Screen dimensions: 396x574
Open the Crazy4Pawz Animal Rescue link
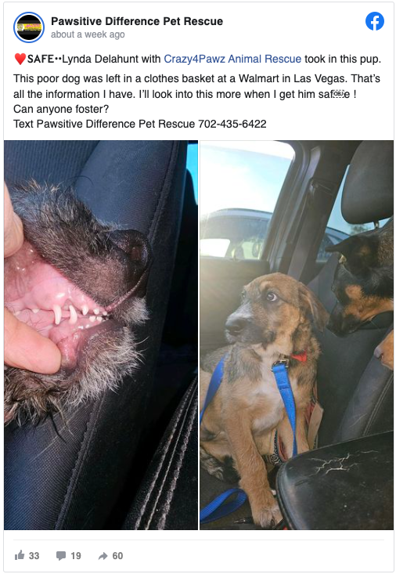232,59
